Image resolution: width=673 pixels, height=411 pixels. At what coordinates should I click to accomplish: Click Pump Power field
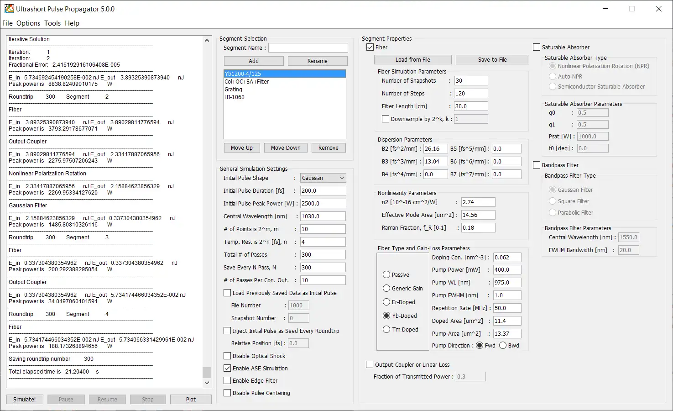pyautogui.click(x=507, y=270)
